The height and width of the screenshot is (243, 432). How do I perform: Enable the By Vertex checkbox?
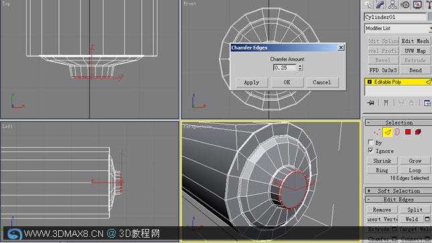click(x=370, y=143)
